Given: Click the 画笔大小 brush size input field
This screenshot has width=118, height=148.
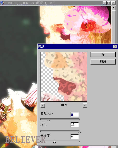Looking at the screenshot, I should 75,114.
